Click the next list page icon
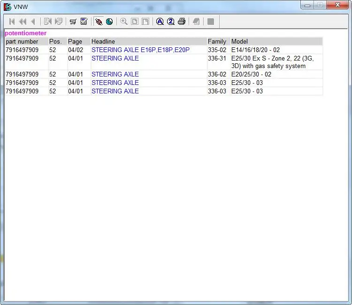Screen dimensions: 352x305 59,22
